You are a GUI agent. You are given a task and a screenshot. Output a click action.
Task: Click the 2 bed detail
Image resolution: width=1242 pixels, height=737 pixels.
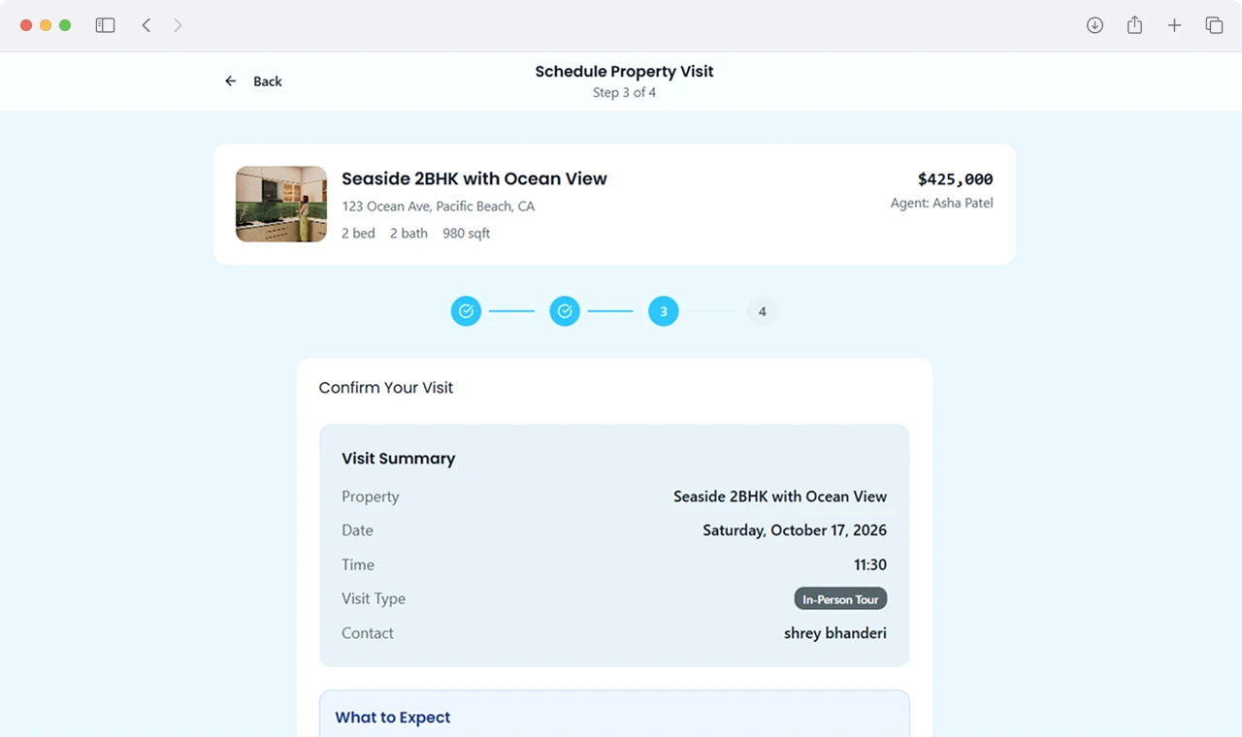pyautogui.click(x=358, y=234)
